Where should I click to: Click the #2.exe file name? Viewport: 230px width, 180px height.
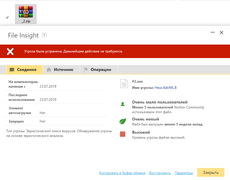(x=137, y=81)
